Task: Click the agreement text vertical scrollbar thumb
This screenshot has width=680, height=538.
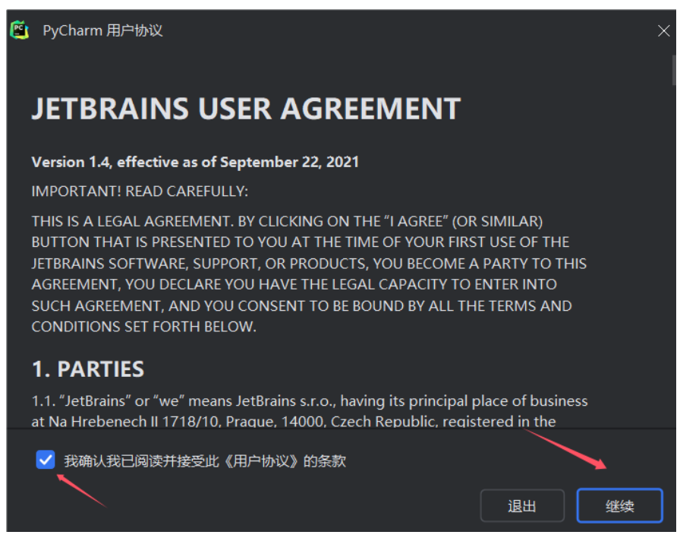Action: [673, 70]
